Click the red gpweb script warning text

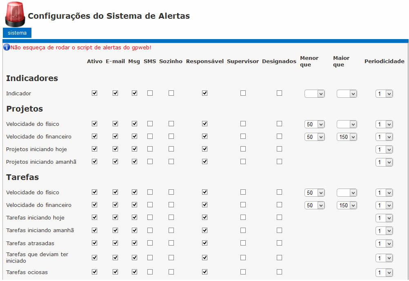point(81,47)
